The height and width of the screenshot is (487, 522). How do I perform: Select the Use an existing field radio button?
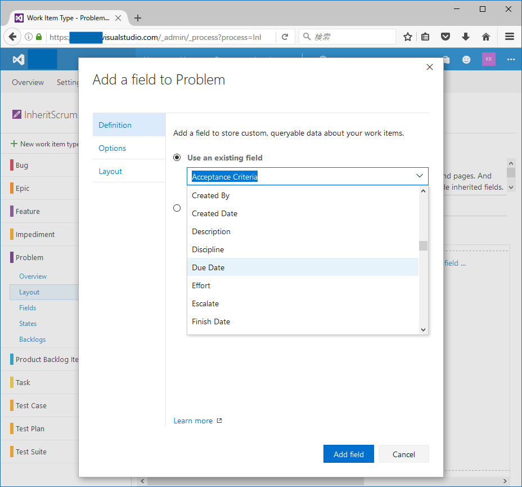(177, 158)
